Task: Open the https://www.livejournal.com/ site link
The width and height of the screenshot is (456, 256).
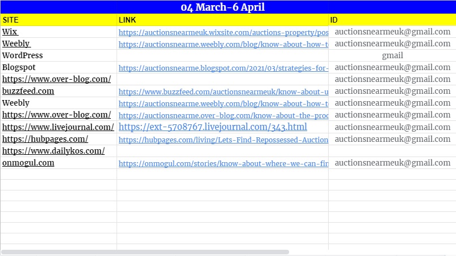Action: [x=58, y=127]
